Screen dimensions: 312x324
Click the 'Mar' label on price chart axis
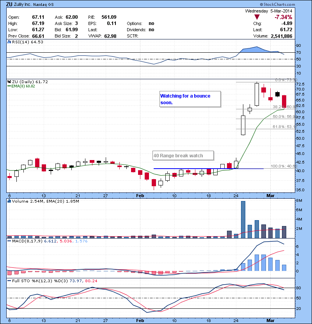tap(271, 196)
